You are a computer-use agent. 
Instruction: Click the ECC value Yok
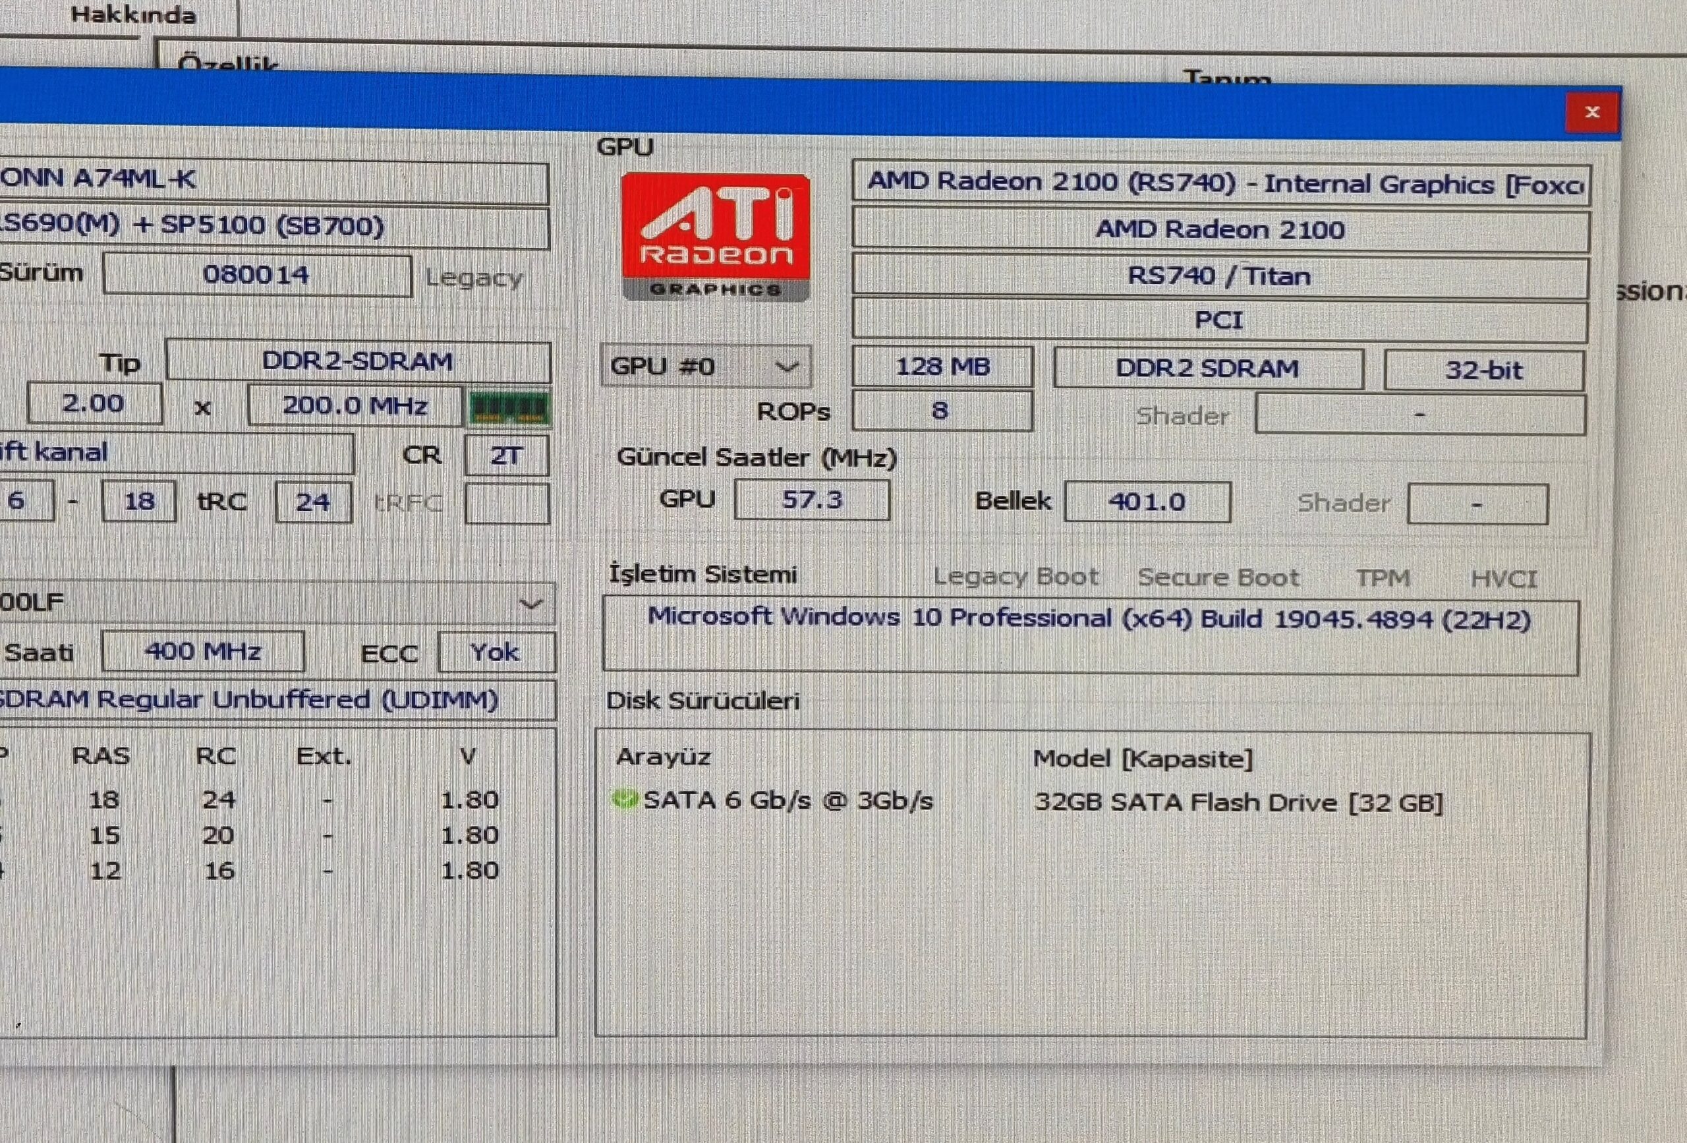pos(496,652)
